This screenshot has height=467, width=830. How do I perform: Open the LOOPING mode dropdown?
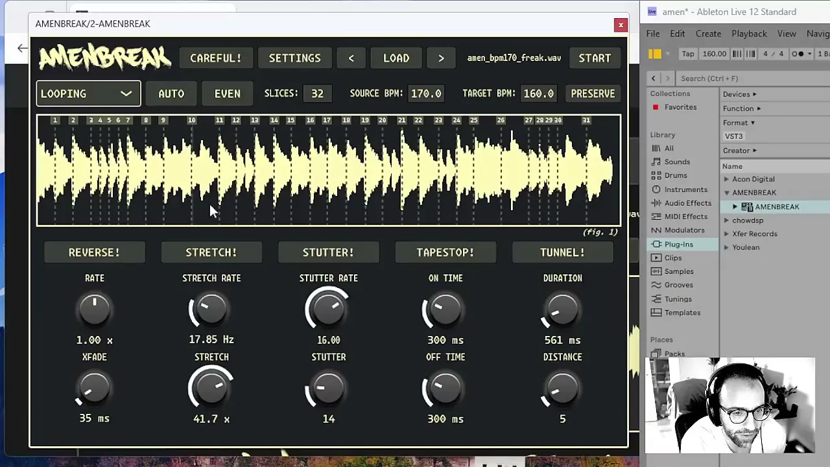pos(88,93)
